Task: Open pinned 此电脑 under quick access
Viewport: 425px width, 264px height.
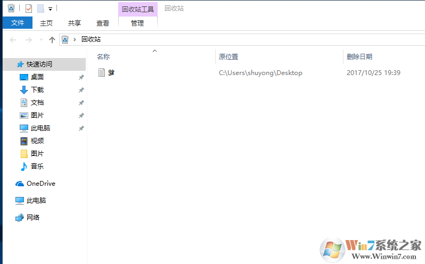Action: click(x=40, y=128)
